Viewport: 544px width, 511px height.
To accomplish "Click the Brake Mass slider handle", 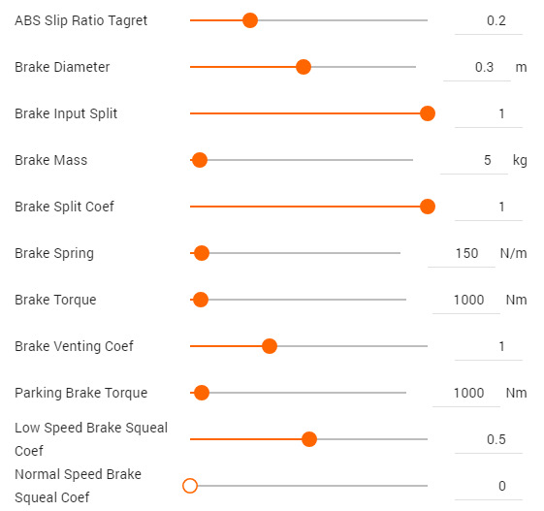I will point(200,160).
